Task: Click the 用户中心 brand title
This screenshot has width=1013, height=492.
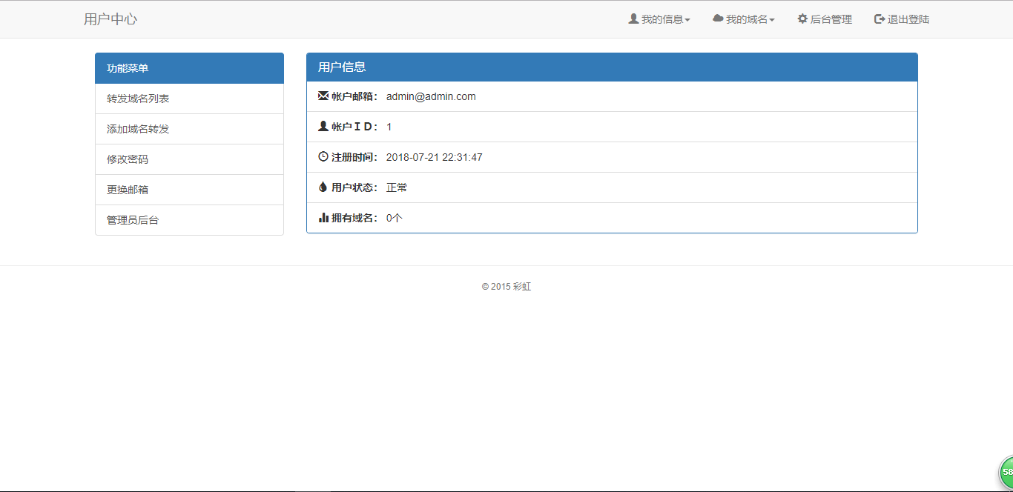Action: click(110, 19)
